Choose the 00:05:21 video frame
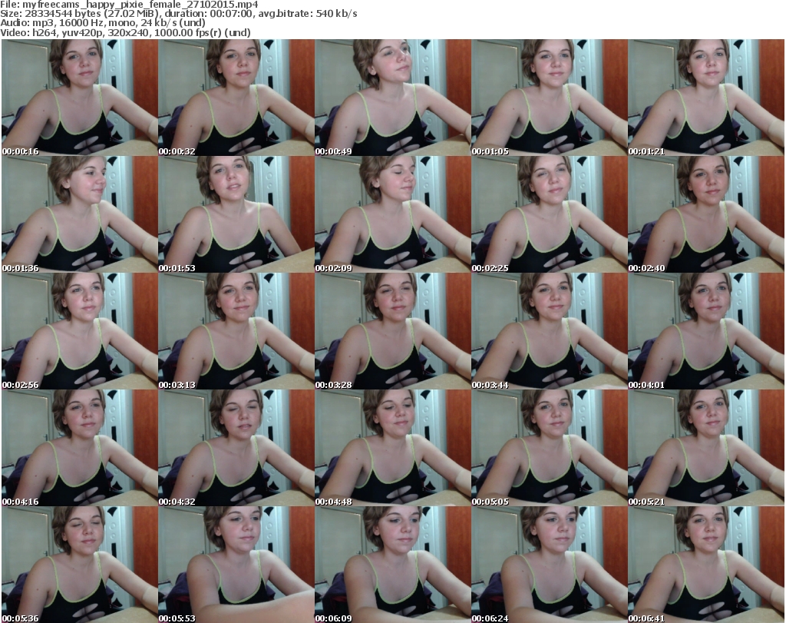The width and height of the screenshot is (786, 623). pyautogui.click(x=706, y=448)
